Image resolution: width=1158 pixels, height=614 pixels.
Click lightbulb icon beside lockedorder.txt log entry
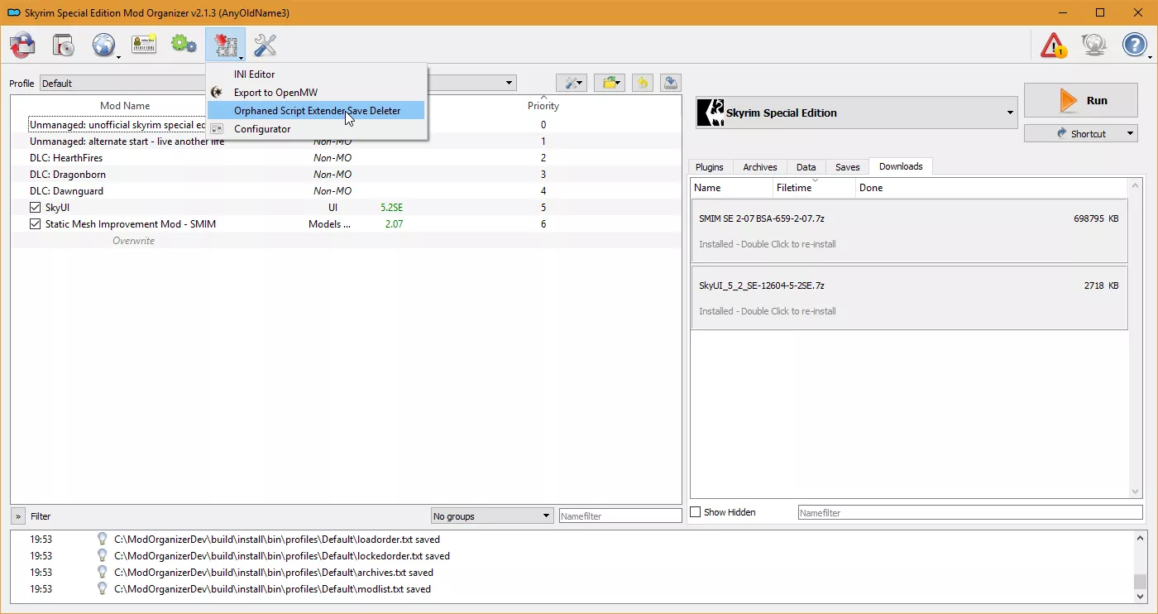tap(103, 556)
